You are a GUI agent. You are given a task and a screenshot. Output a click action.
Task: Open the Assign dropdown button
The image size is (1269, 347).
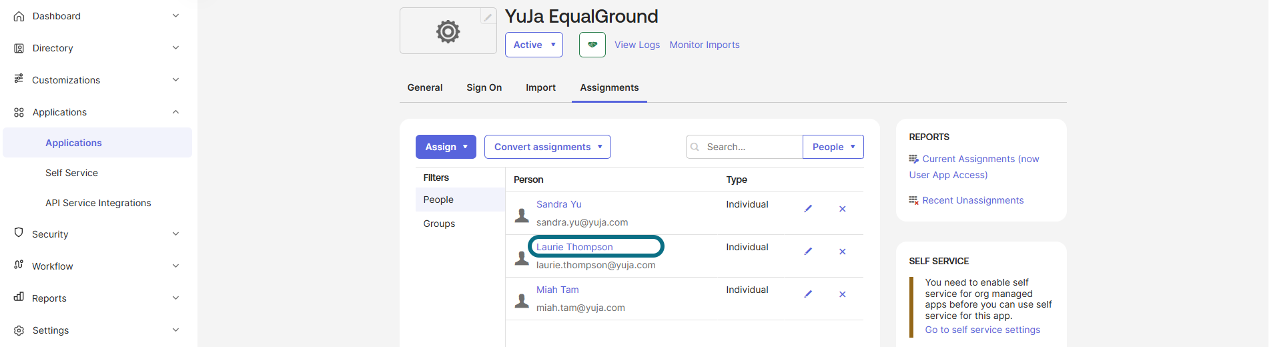446,147
